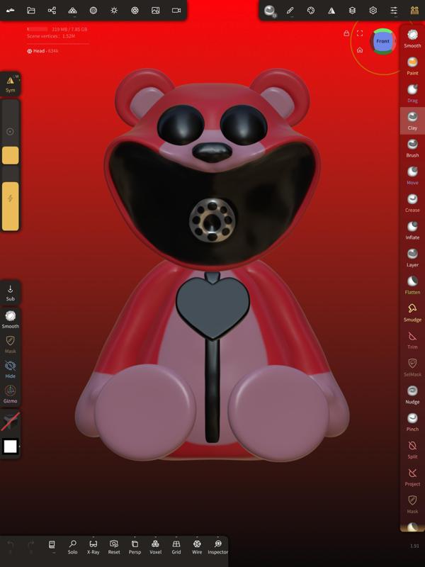This screenshot has width=425, height=567.
Task: Open the Lighting sun menu
Action: [x=114, y=10]
